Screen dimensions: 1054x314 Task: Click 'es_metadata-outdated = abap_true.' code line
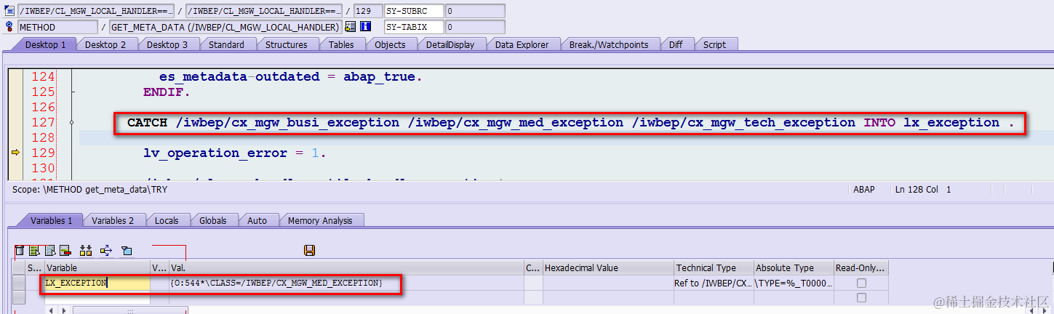(291, 77)
